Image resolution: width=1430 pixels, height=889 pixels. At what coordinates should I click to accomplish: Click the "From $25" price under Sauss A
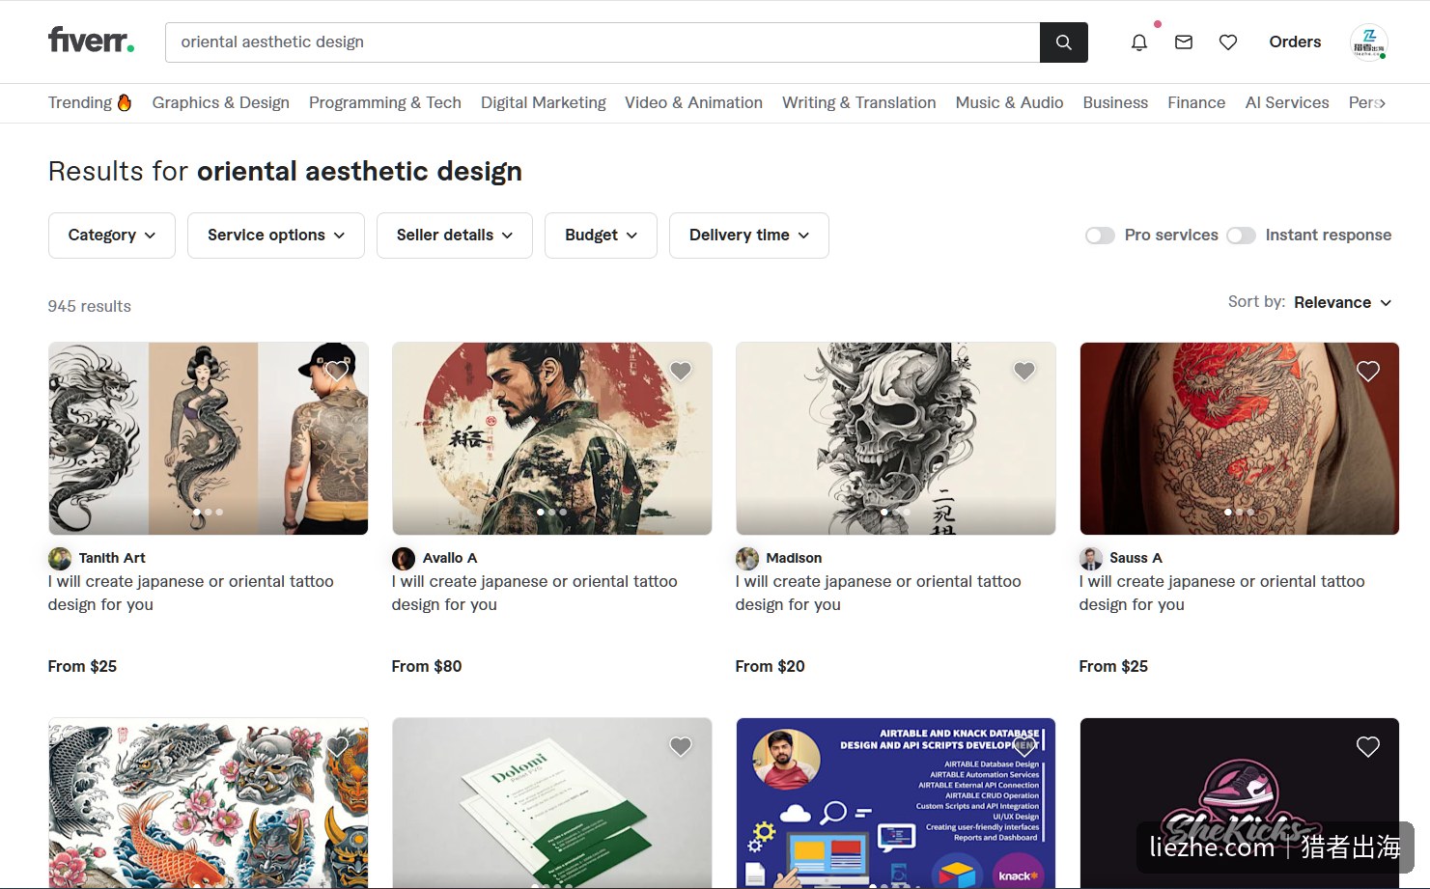point(1114,666)
